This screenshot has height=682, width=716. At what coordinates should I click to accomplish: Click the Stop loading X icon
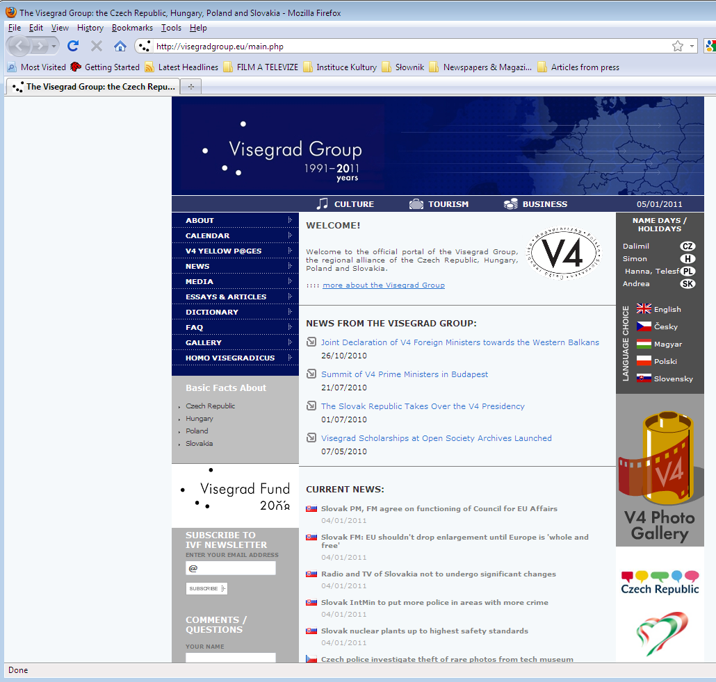(97, 46)
